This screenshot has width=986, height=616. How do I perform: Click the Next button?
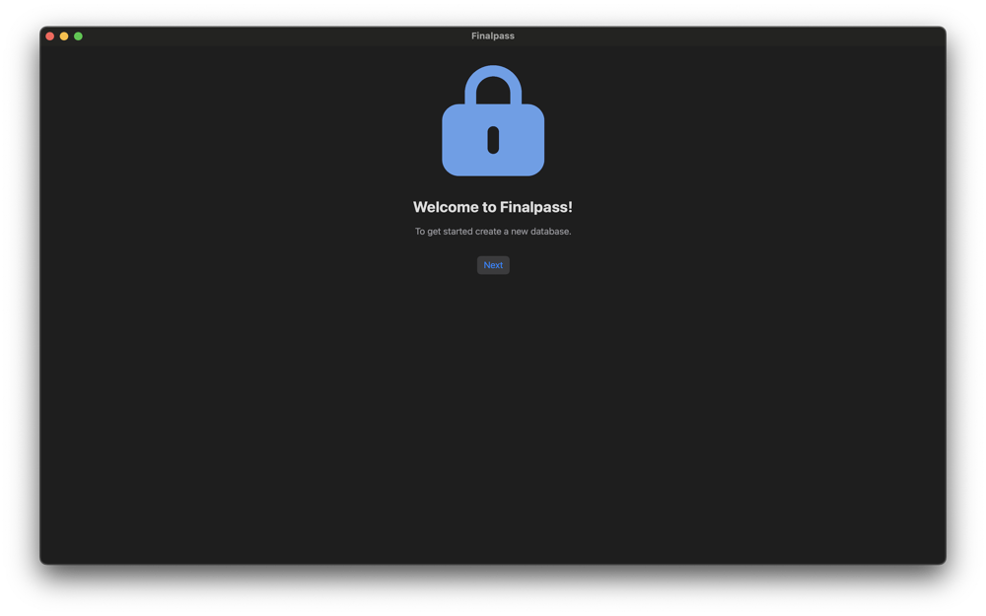[493, 265]
